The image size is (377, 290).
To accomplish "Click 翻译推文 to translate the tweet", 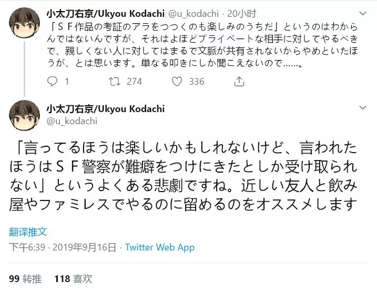I will (x=28, y=232).
